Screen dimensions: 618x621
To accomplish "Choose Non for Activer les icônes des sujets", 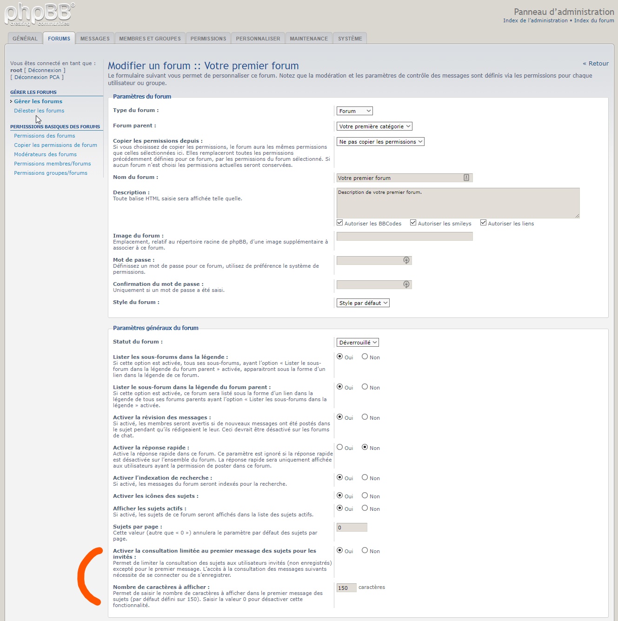I will [365, 495].
